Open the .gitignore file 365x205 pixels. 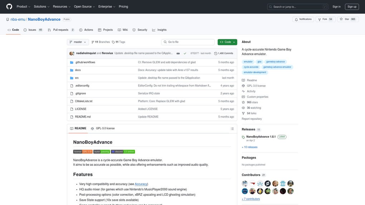[x=80, y=94]
